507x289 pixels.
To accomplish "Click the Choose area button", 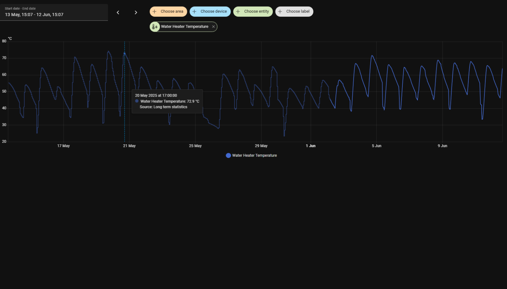I will point(168,11).
